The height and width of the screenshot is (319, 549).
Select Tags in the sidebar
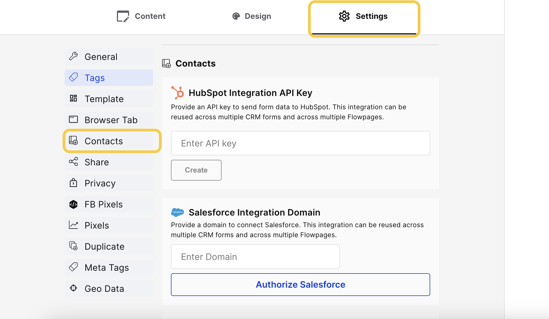(x=109, y=78)
